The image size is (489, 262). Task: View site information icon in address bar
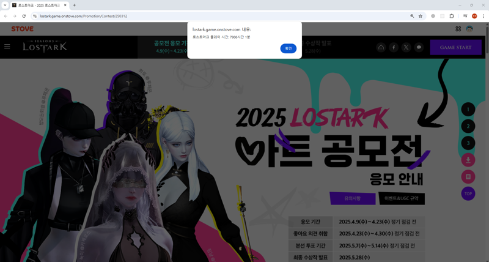(35, 16)
